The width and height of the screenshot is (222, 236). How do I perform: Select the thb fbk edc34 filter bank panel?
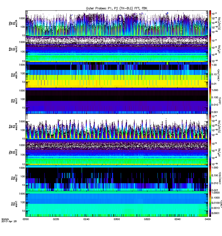tap(117, 75)
